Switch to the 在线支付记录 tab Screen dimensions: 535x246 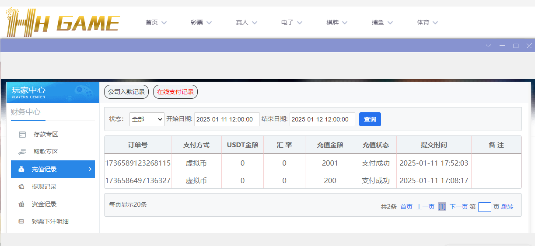click(x=175, y=92)
